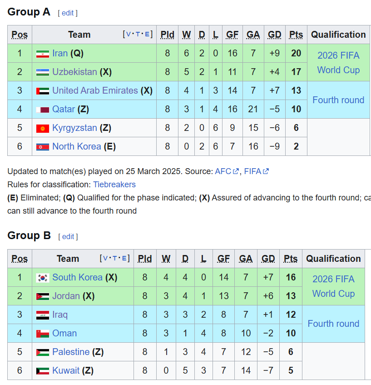371x385 pixels.
Task: Open the AFC external source link
Action: [223, 171]
